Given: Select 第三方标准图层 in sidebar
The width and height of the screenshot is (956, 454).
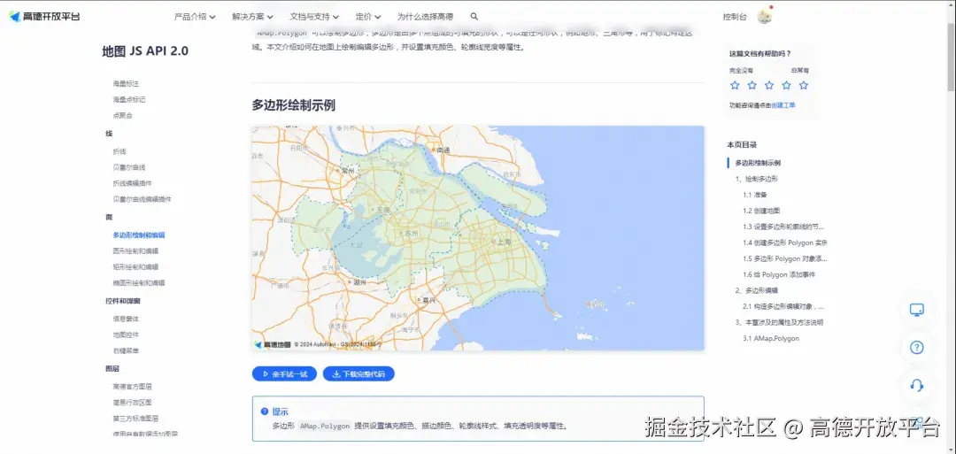Looking at the screenshot, I should [x=135, y=418].
